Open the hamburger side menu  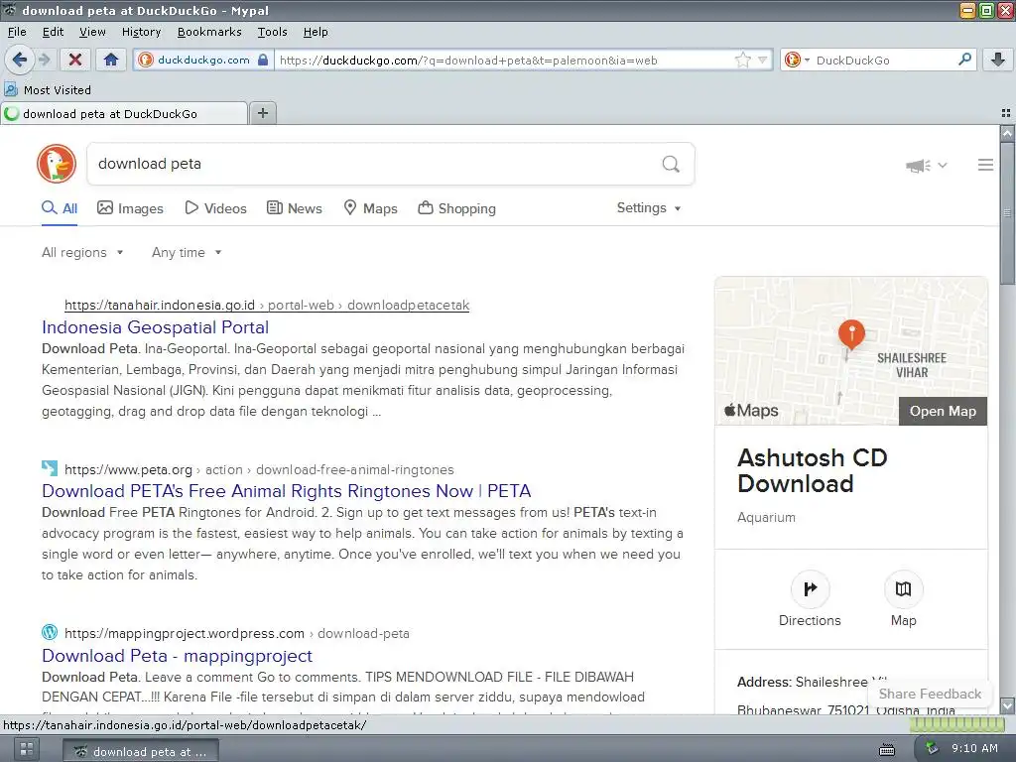click(985, 165)
